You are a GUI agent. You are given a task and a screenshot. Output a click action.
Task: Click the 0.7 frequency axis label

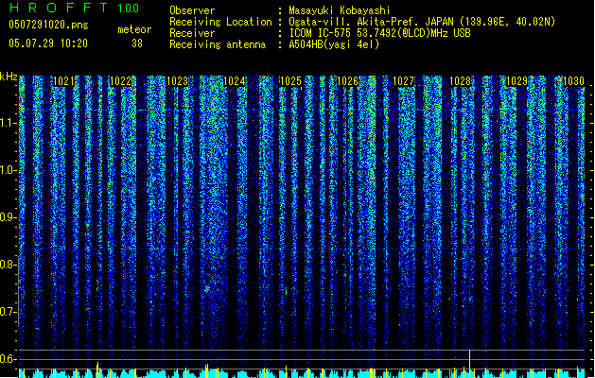[x=8, y=312]
